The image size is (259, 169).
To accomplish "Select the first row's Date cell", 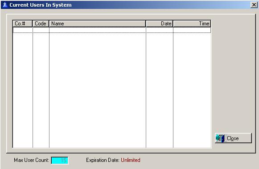I will 160,30.
